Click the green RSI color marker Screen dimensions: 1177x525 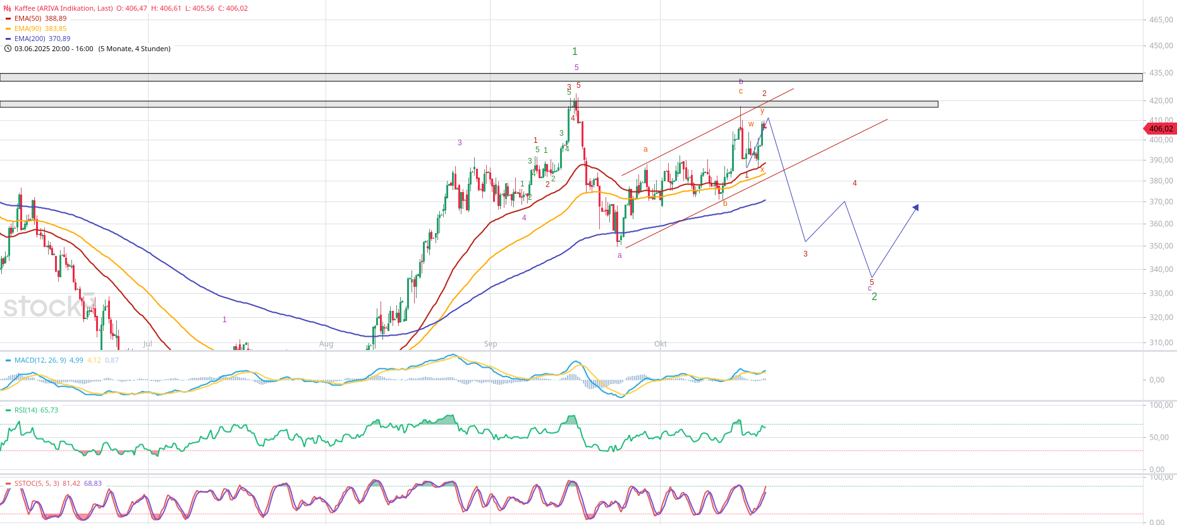[8, 410]
